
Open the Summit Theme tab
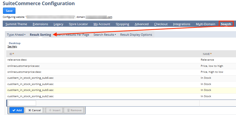coord(16,24)
